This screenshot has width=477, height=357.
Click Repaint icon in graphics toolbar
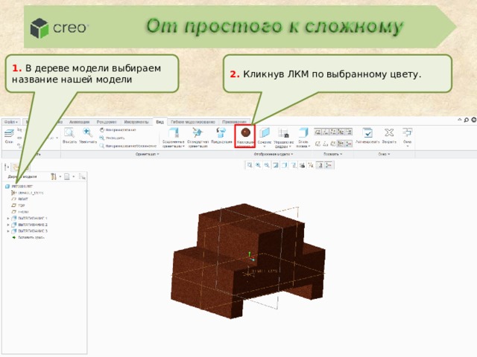[x=276, y=165]
